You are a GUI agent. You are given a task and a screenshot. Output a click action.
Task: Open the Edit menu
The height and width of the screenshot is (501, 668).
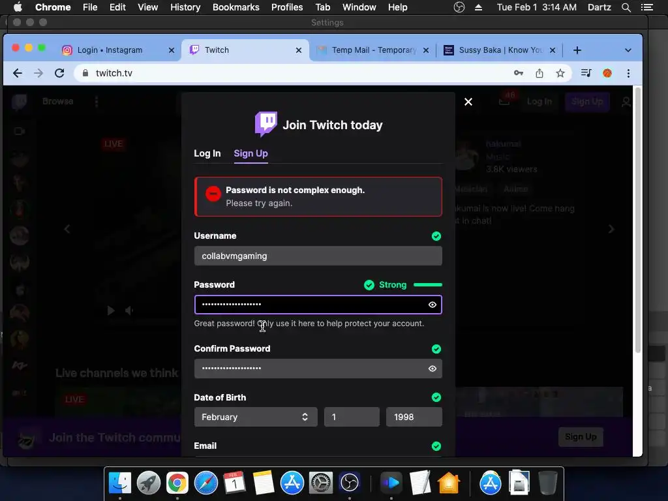tap(117, 7)
